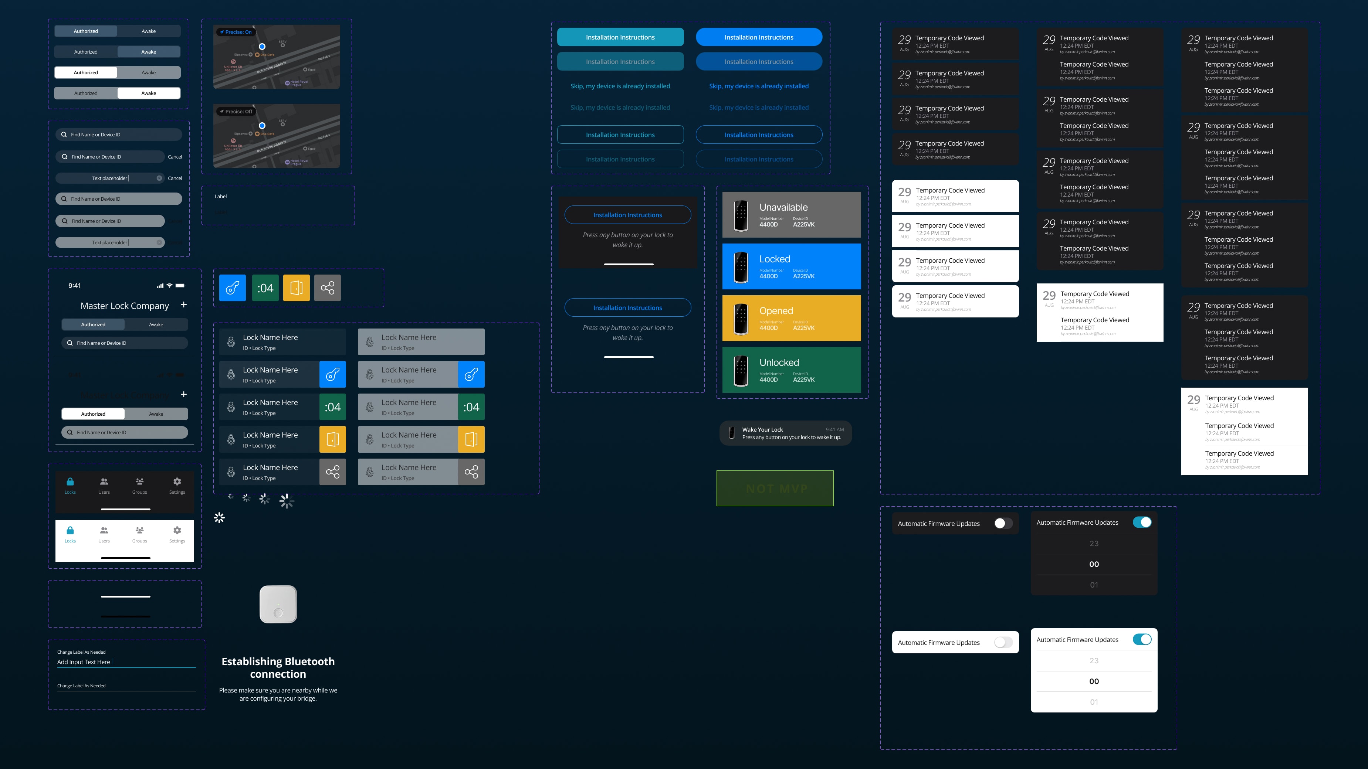Tap the yellow door button on the dark Lock Name Here row
Image resolution: width=1368 pixels, height=769 pixels.
[x=332, y=439]
